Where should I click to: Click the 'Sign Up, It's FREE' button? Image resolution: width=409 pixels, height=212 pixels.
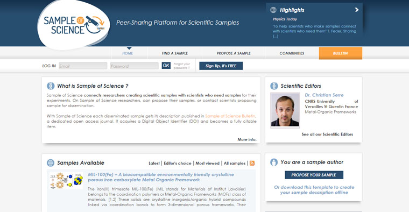click(x=221, y=66)
